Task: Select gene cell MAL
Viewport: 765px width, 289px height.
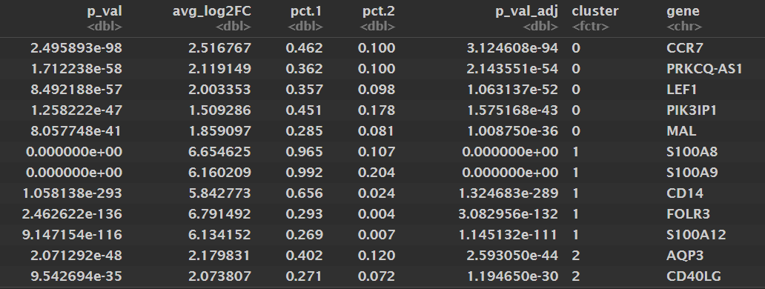Action: coord(681,131)
